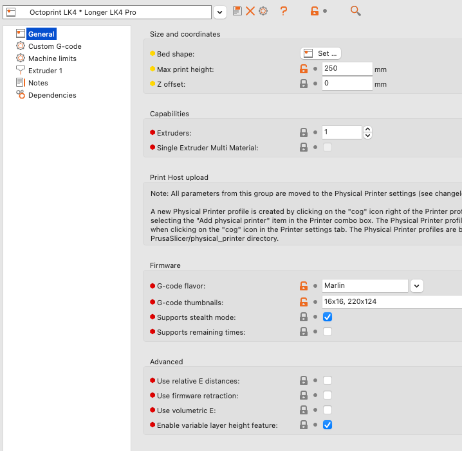
Task: Click Enable variable layer height feature label
Action: (217, 425)
